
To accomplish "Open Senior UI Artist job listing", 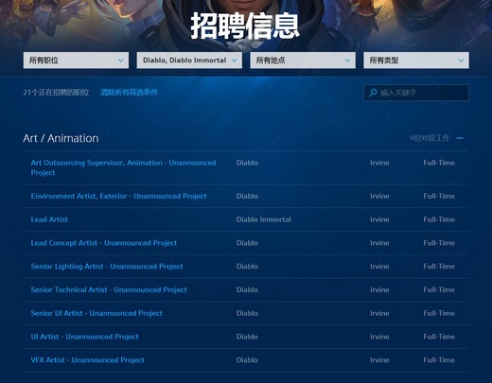I will pos(97,313).
